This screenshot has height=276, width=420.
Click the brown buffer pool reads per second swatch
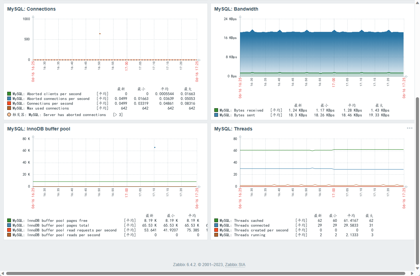(x=9, y=235)
